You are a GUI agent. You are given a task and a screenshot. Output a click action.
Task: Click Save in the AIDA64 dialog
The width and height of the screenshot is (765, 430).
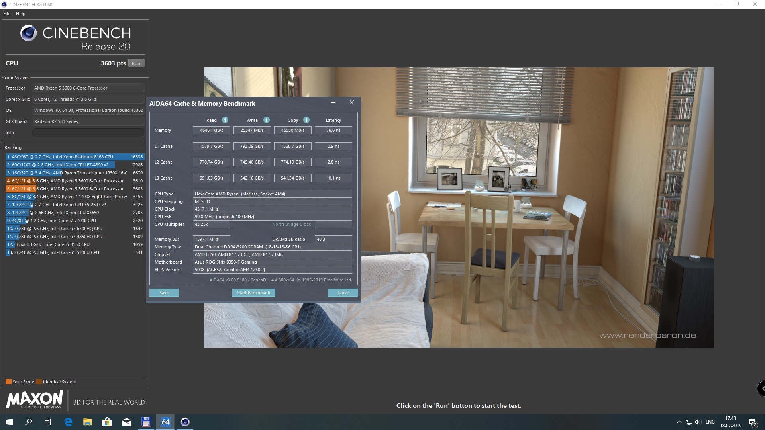click(x=164, y=293)
